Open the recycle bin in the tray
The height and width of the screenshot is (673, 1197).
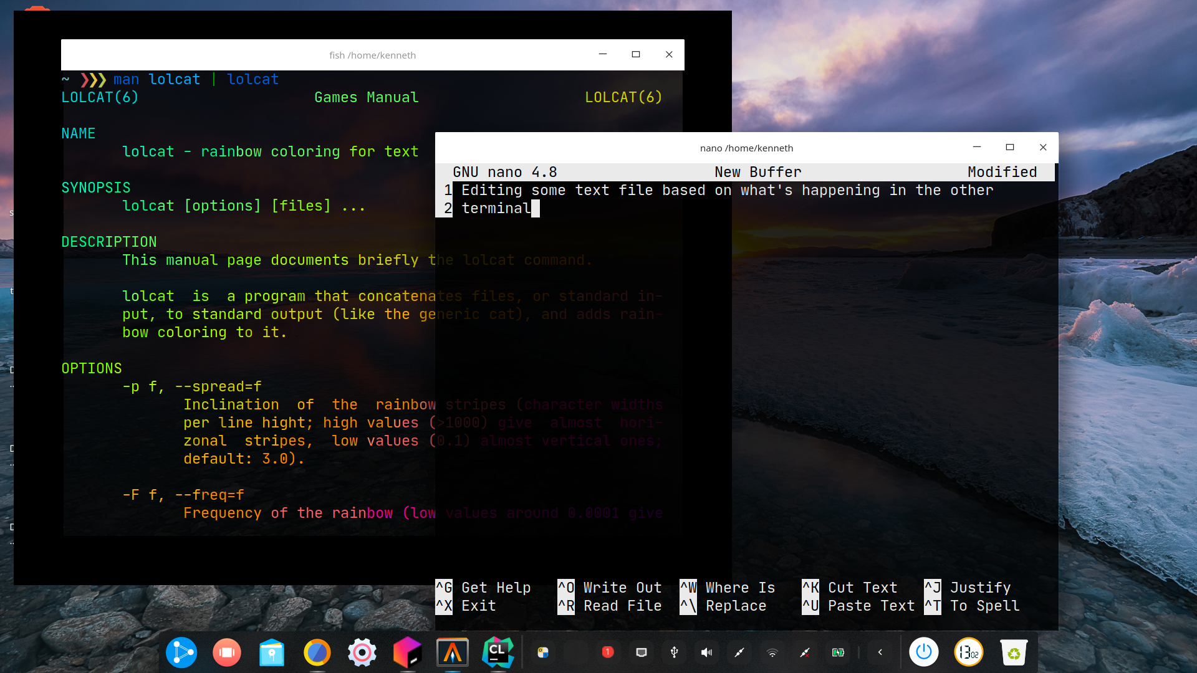pyautogui.click(x=1015, y=652)
